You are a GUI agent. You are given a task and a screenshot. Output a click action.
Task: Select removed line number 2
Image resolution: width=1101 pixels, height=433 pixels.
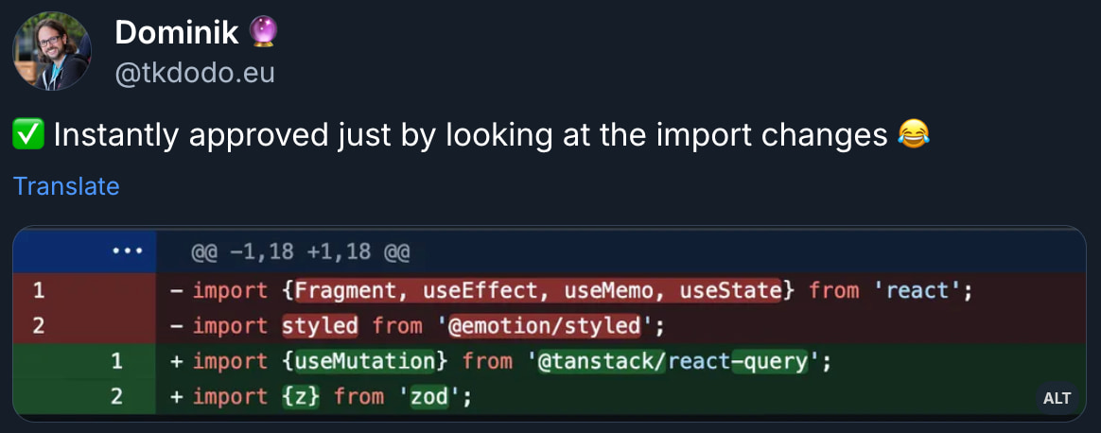pos(39,325)
